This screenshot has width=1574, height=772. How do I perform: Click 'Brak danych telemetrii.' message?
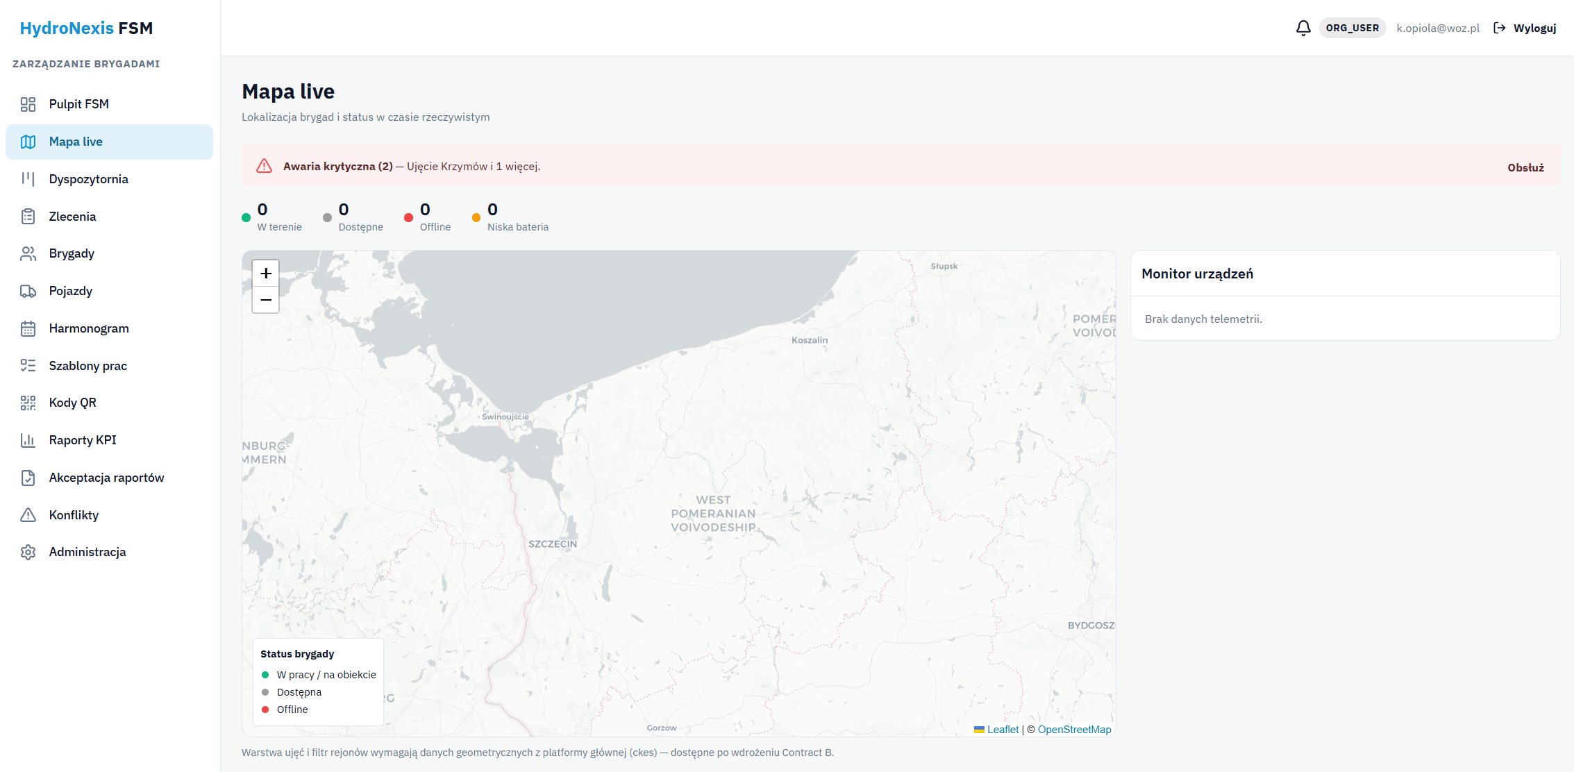(1203, 319)
